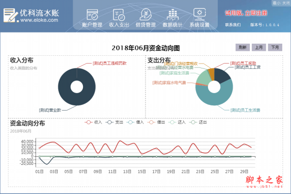This screenshot has height=194, width=291.
Task: Select the dark 员工工资 pie slice
Action: tap(222, 75)
